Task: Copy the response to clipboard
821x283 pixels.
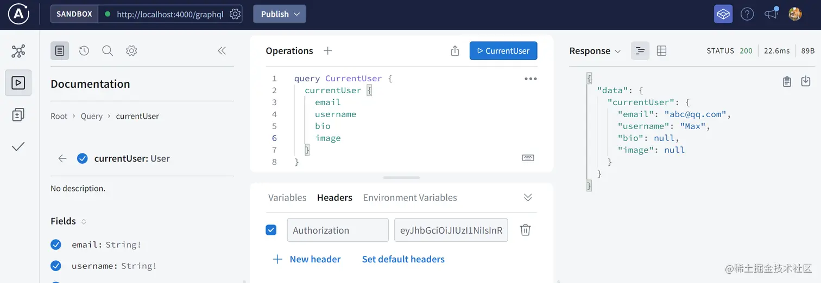Action: (x=787, y=81)
